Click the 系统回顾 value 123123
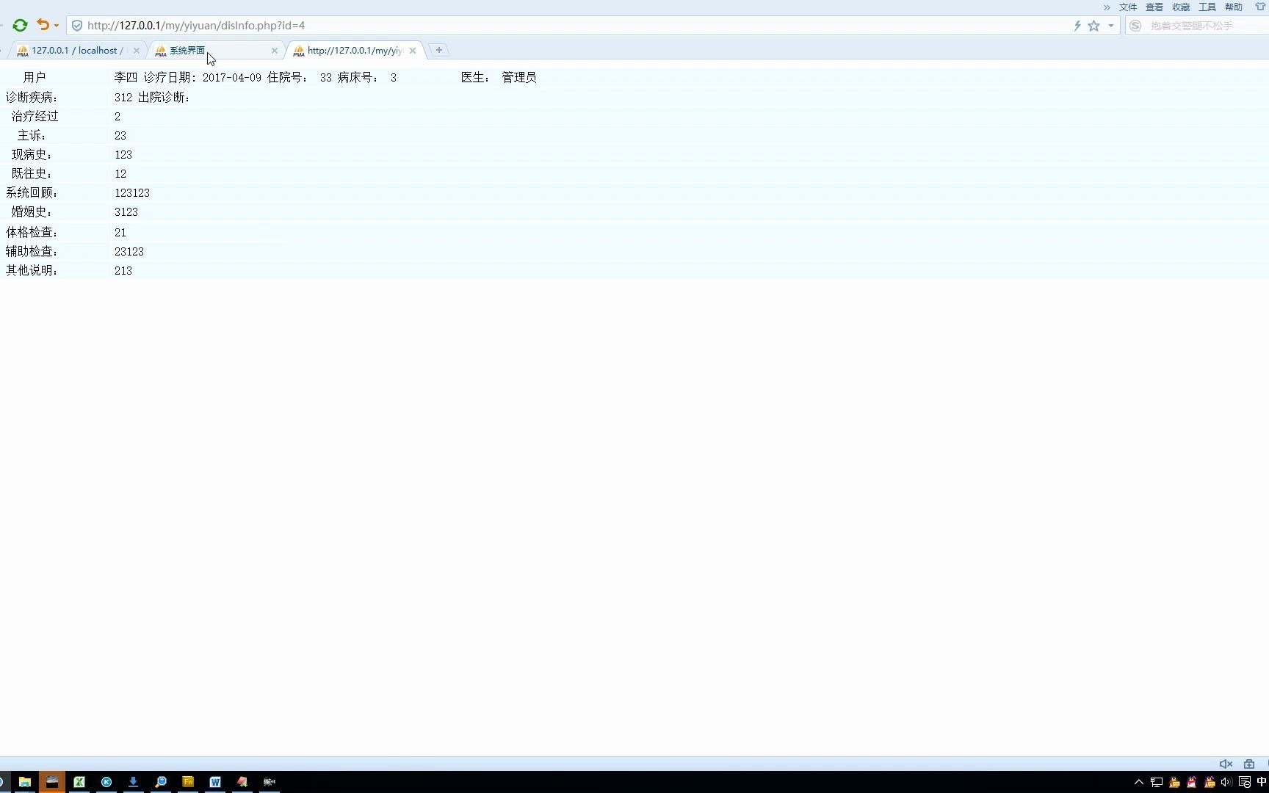 click(x=132, y=193)
